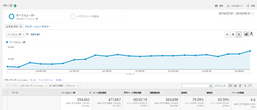Screen dimensions: 257x110
Task: Click the empty segment circle icon
Action: pos(73,16)
